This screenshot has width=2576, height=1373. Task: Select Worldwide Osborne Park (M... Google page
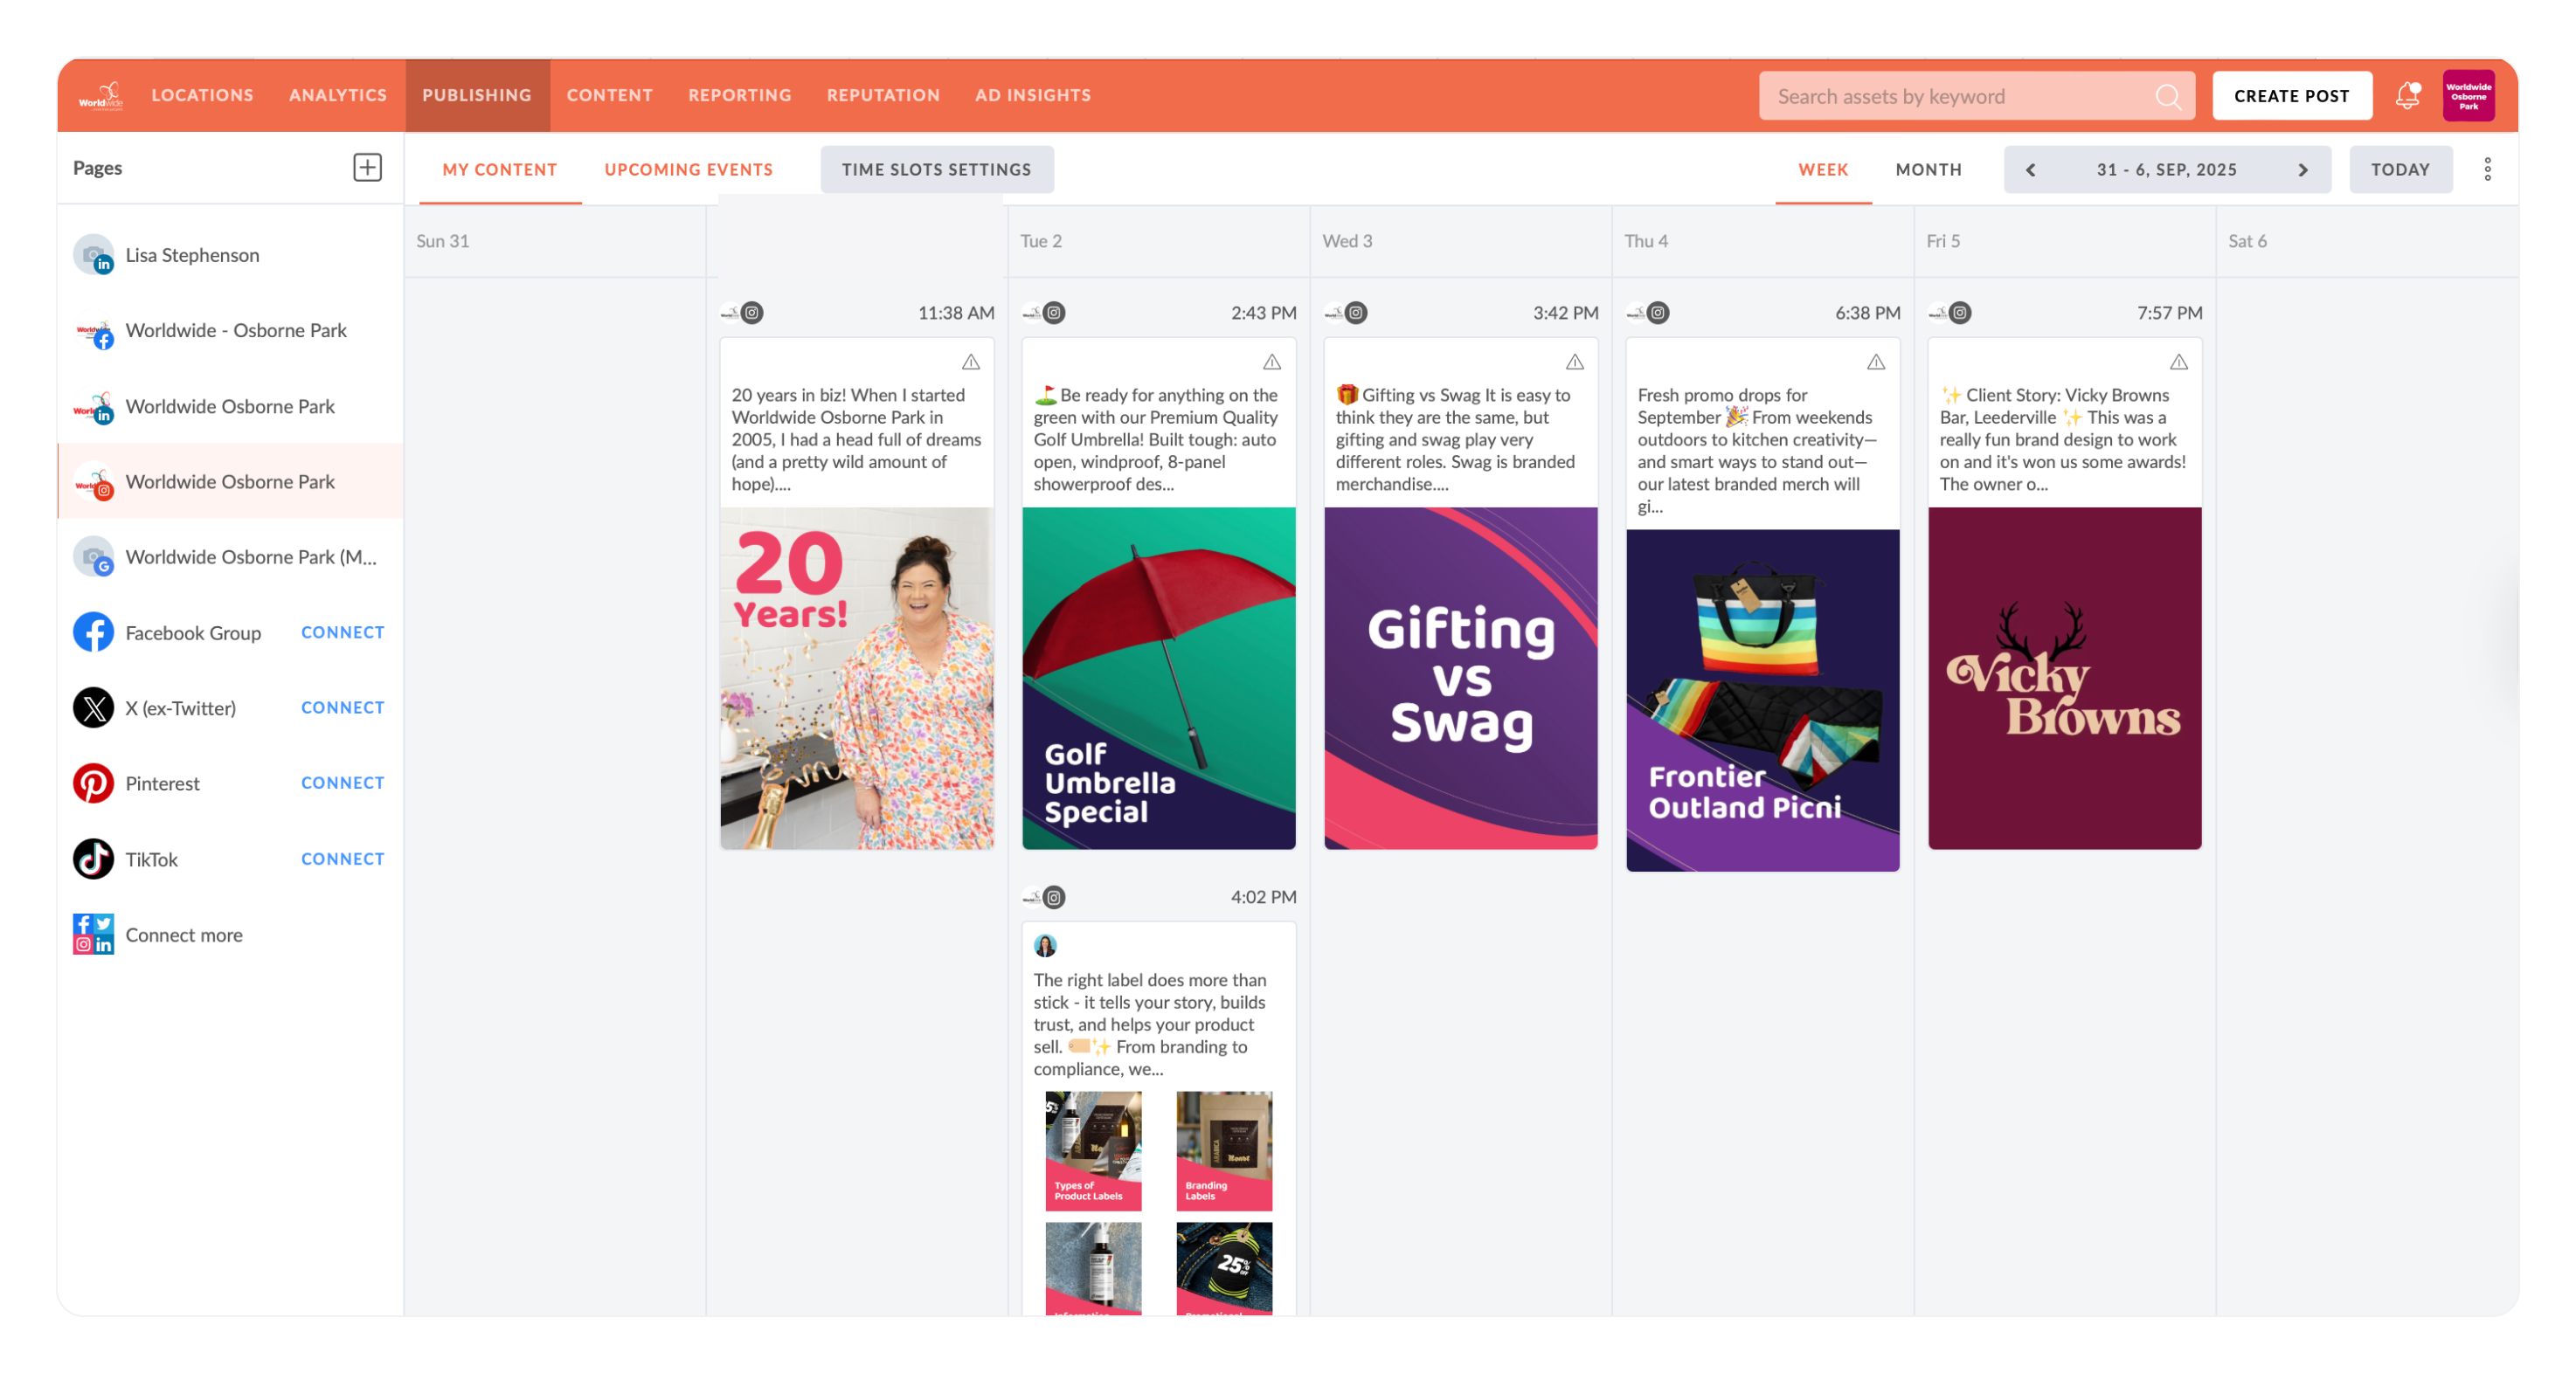(231, 557)
